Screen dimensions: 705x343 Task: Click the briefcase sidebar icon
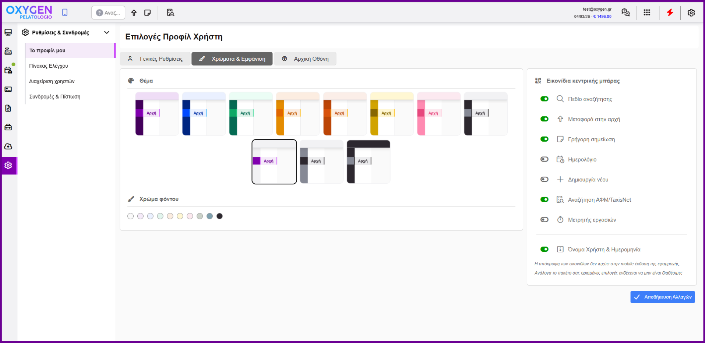[8, 127]
